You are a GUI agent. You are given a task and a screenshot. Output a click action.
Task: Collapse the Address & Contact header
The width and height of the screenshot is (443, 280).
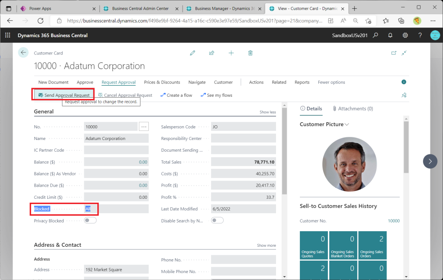(58, 245)
